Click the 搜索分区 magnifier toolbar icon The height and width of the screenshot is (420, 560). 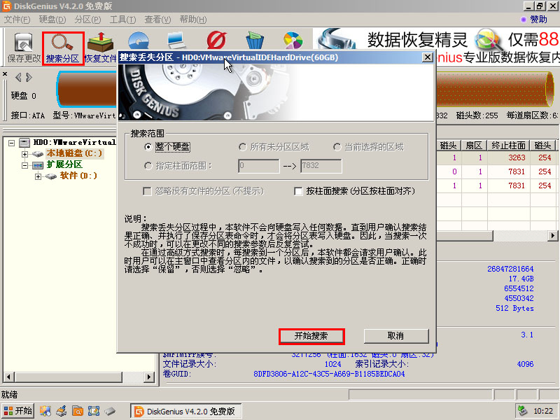coord(62,43)
